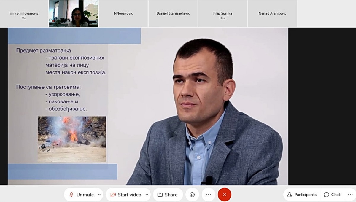Click the slide text "Предмет разматрања"

click(x=44, y=51)
